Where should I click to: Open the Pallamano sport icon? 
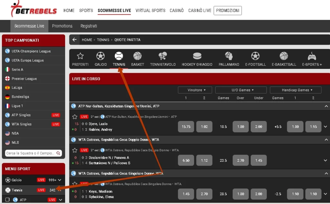(229, 56)
